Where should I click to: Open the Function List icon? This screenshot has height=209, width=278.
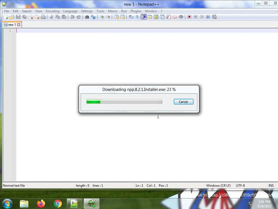[169, 17]
